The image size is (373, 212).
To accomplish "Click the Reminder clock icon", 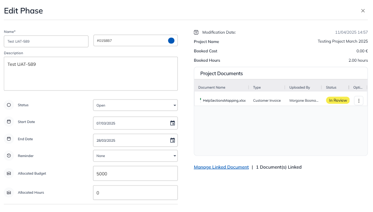I will (9, 156).
